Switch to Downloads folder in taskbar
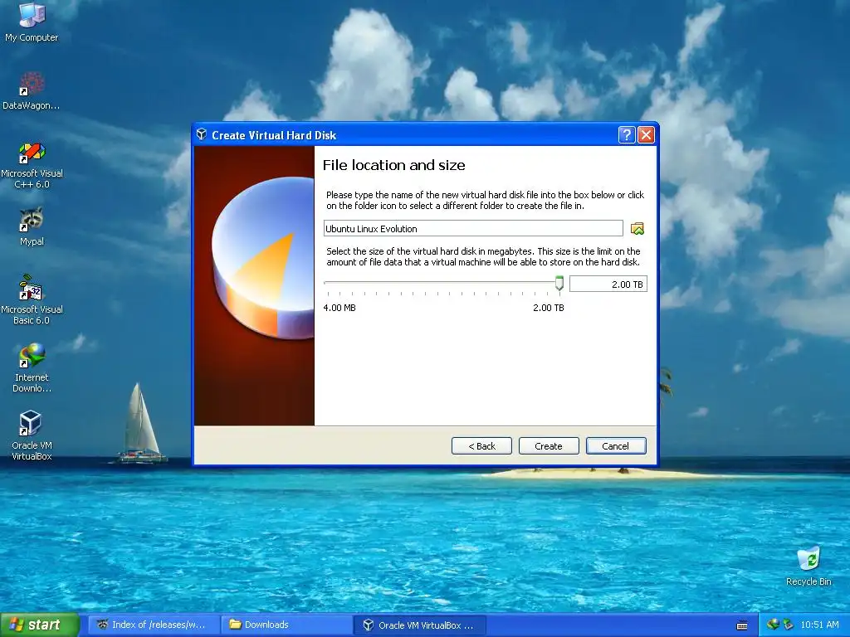850x637 pixels. click(286, 625)
